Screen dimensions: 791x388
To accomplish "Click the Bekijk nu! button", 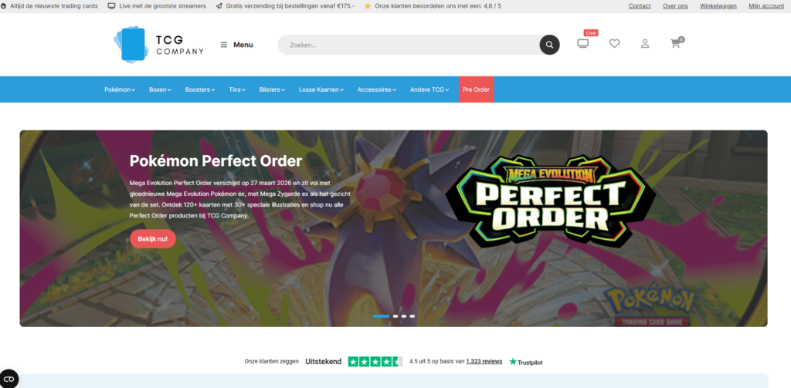I will (153, 239).
